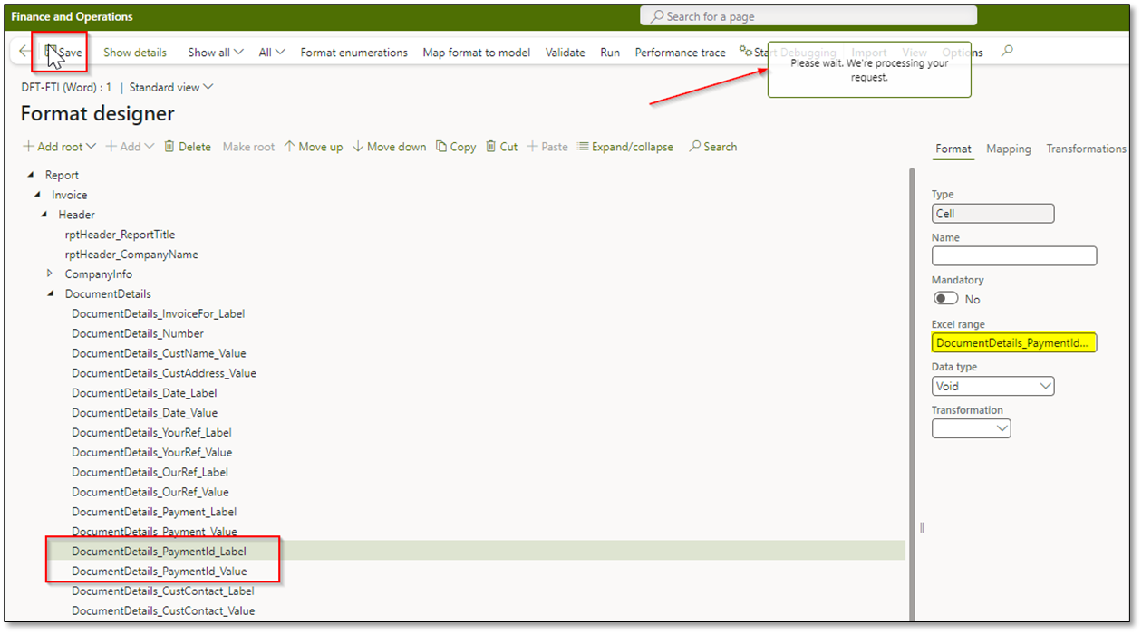Expand the CompanyInfo tree node
The image size is (1142, 634).
tap(49, 274)
